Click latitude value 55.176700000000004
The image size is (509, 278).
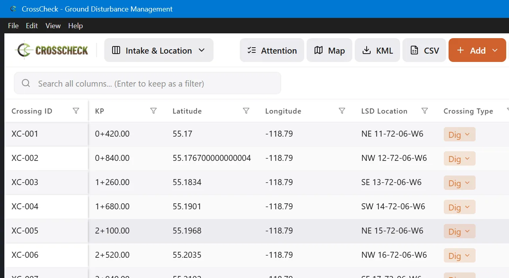(x=212, y=158)
